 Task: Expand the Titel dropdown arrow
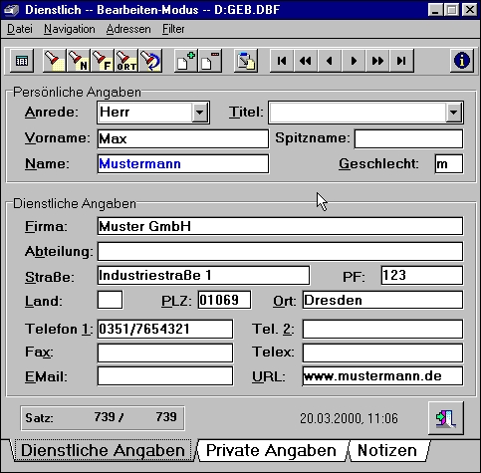click(x=454, y=113)
